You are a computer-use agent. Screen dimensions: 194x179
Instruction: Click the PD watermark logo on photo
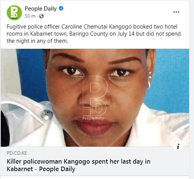tap(95, 96)
